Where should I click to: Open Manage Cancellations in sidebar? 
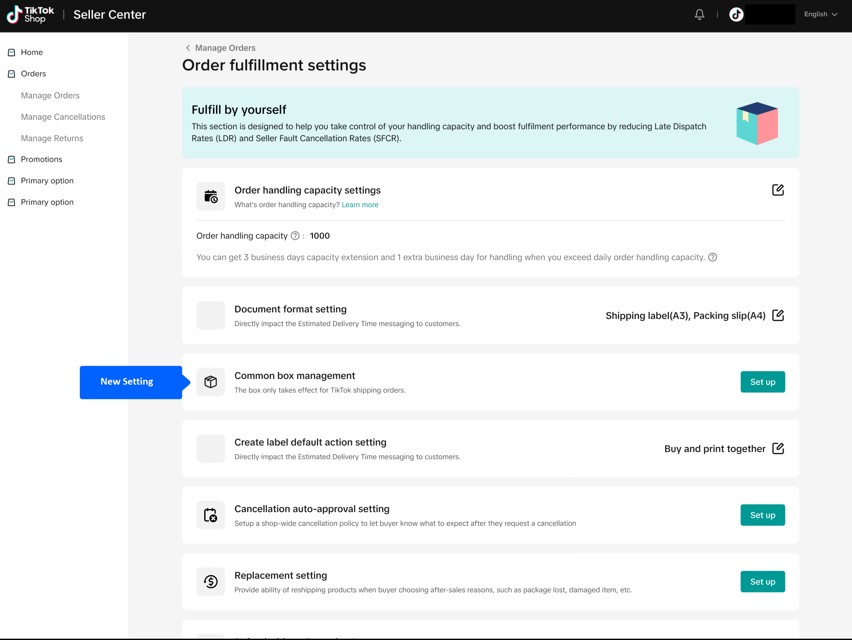pos(63,117)
